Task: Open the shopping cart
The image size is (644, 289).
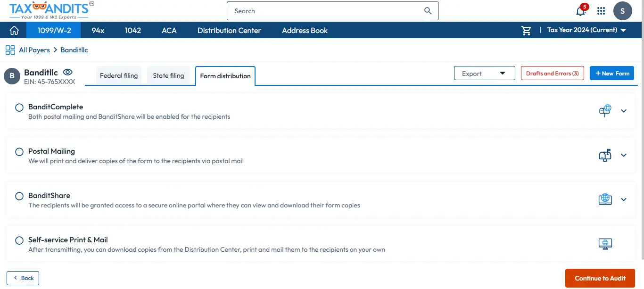Action: (526, 30)
